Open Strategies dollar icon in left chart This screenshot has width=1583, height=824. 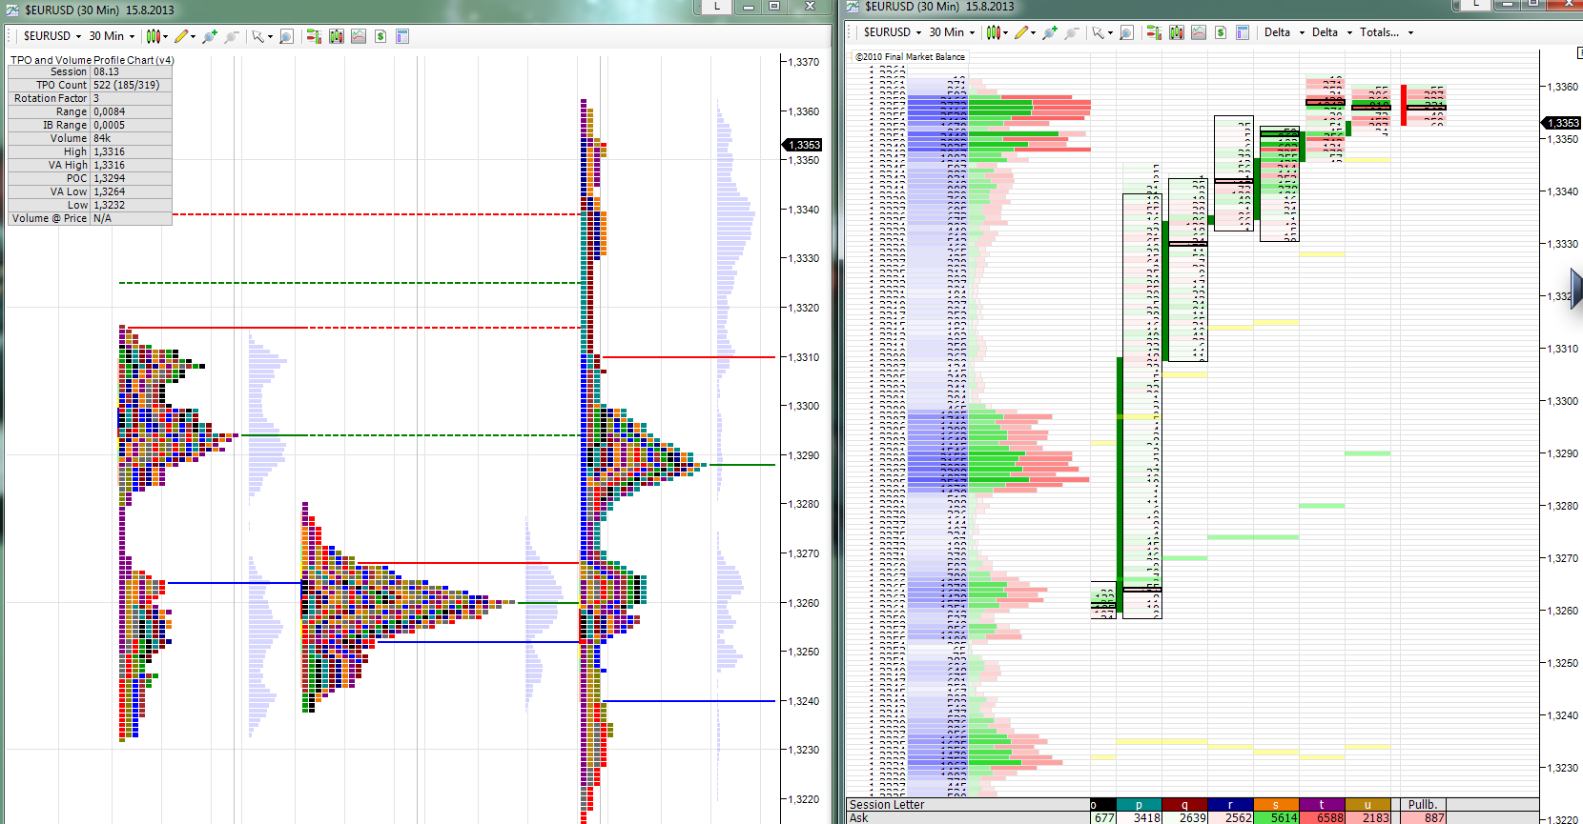380,36
